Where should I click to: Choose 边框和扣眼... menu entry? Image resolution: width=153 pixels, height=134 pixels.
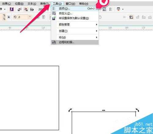tap(75, 42)
